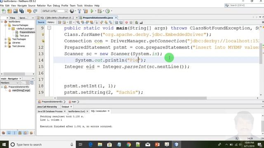Click Shift Line Left editor icon
Image resolution: width=264 pixels, height=148 pixels.
click(116, 22)
